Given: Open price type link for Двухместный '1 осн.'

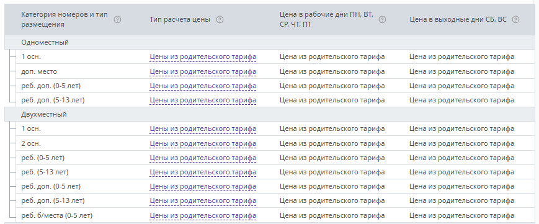Looking at the screenshot, I should [x=203, y=128].
